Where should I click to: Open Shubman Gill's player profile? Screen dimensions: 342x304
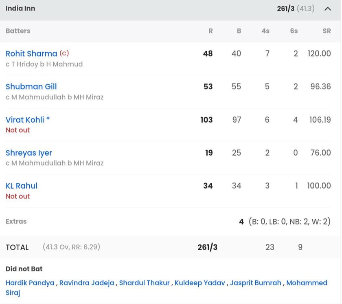click(31, 86)
